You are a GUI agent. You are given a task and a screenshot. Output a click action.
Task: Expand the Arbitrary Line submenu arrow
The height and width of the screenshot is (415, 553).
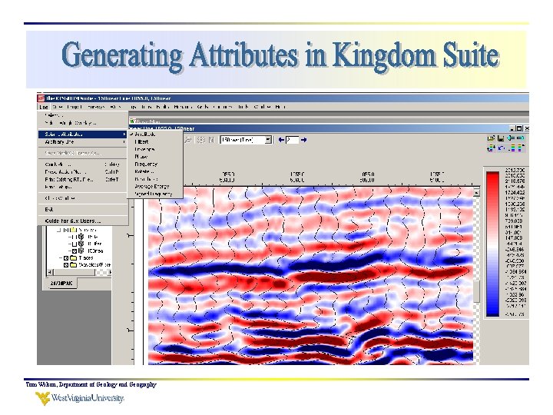(x=124, y=142)
